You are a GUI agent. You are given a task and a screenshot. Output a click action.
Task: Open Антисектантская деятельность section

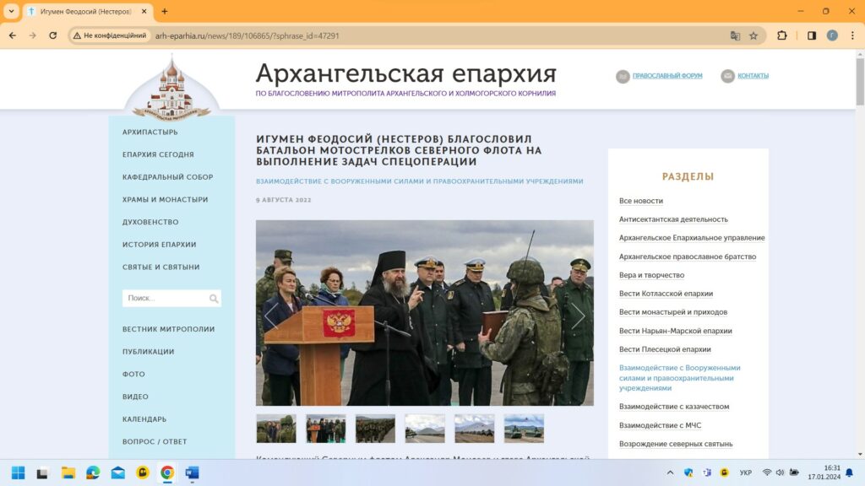[673, 219]
